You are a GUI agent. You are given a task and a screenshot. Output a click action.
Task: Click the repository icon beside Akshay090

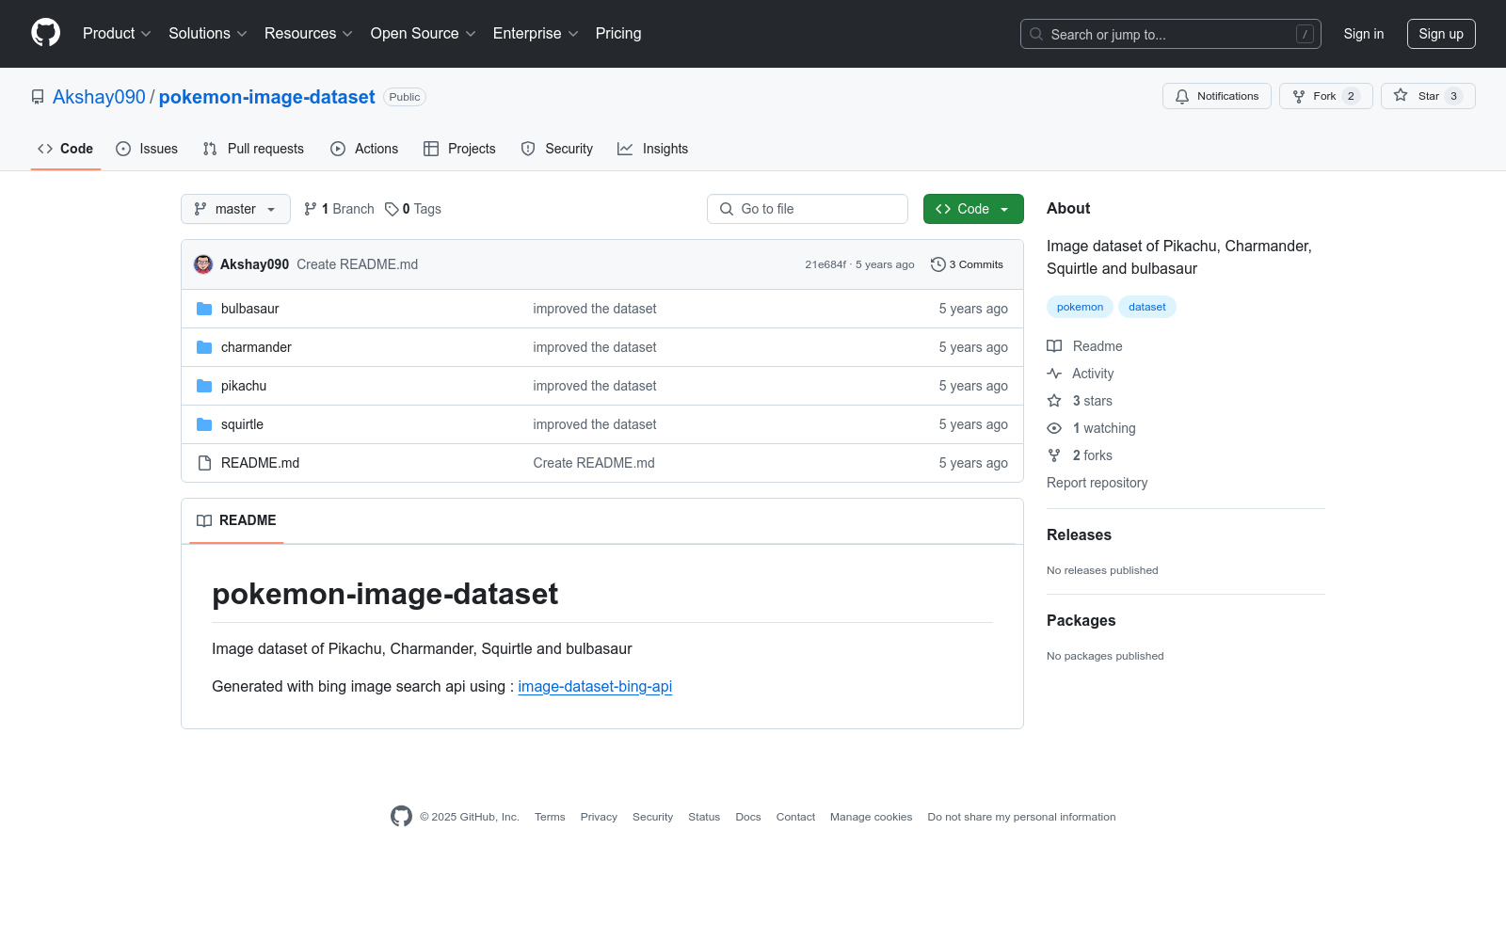pyautogui.click(x=38, y=97)
